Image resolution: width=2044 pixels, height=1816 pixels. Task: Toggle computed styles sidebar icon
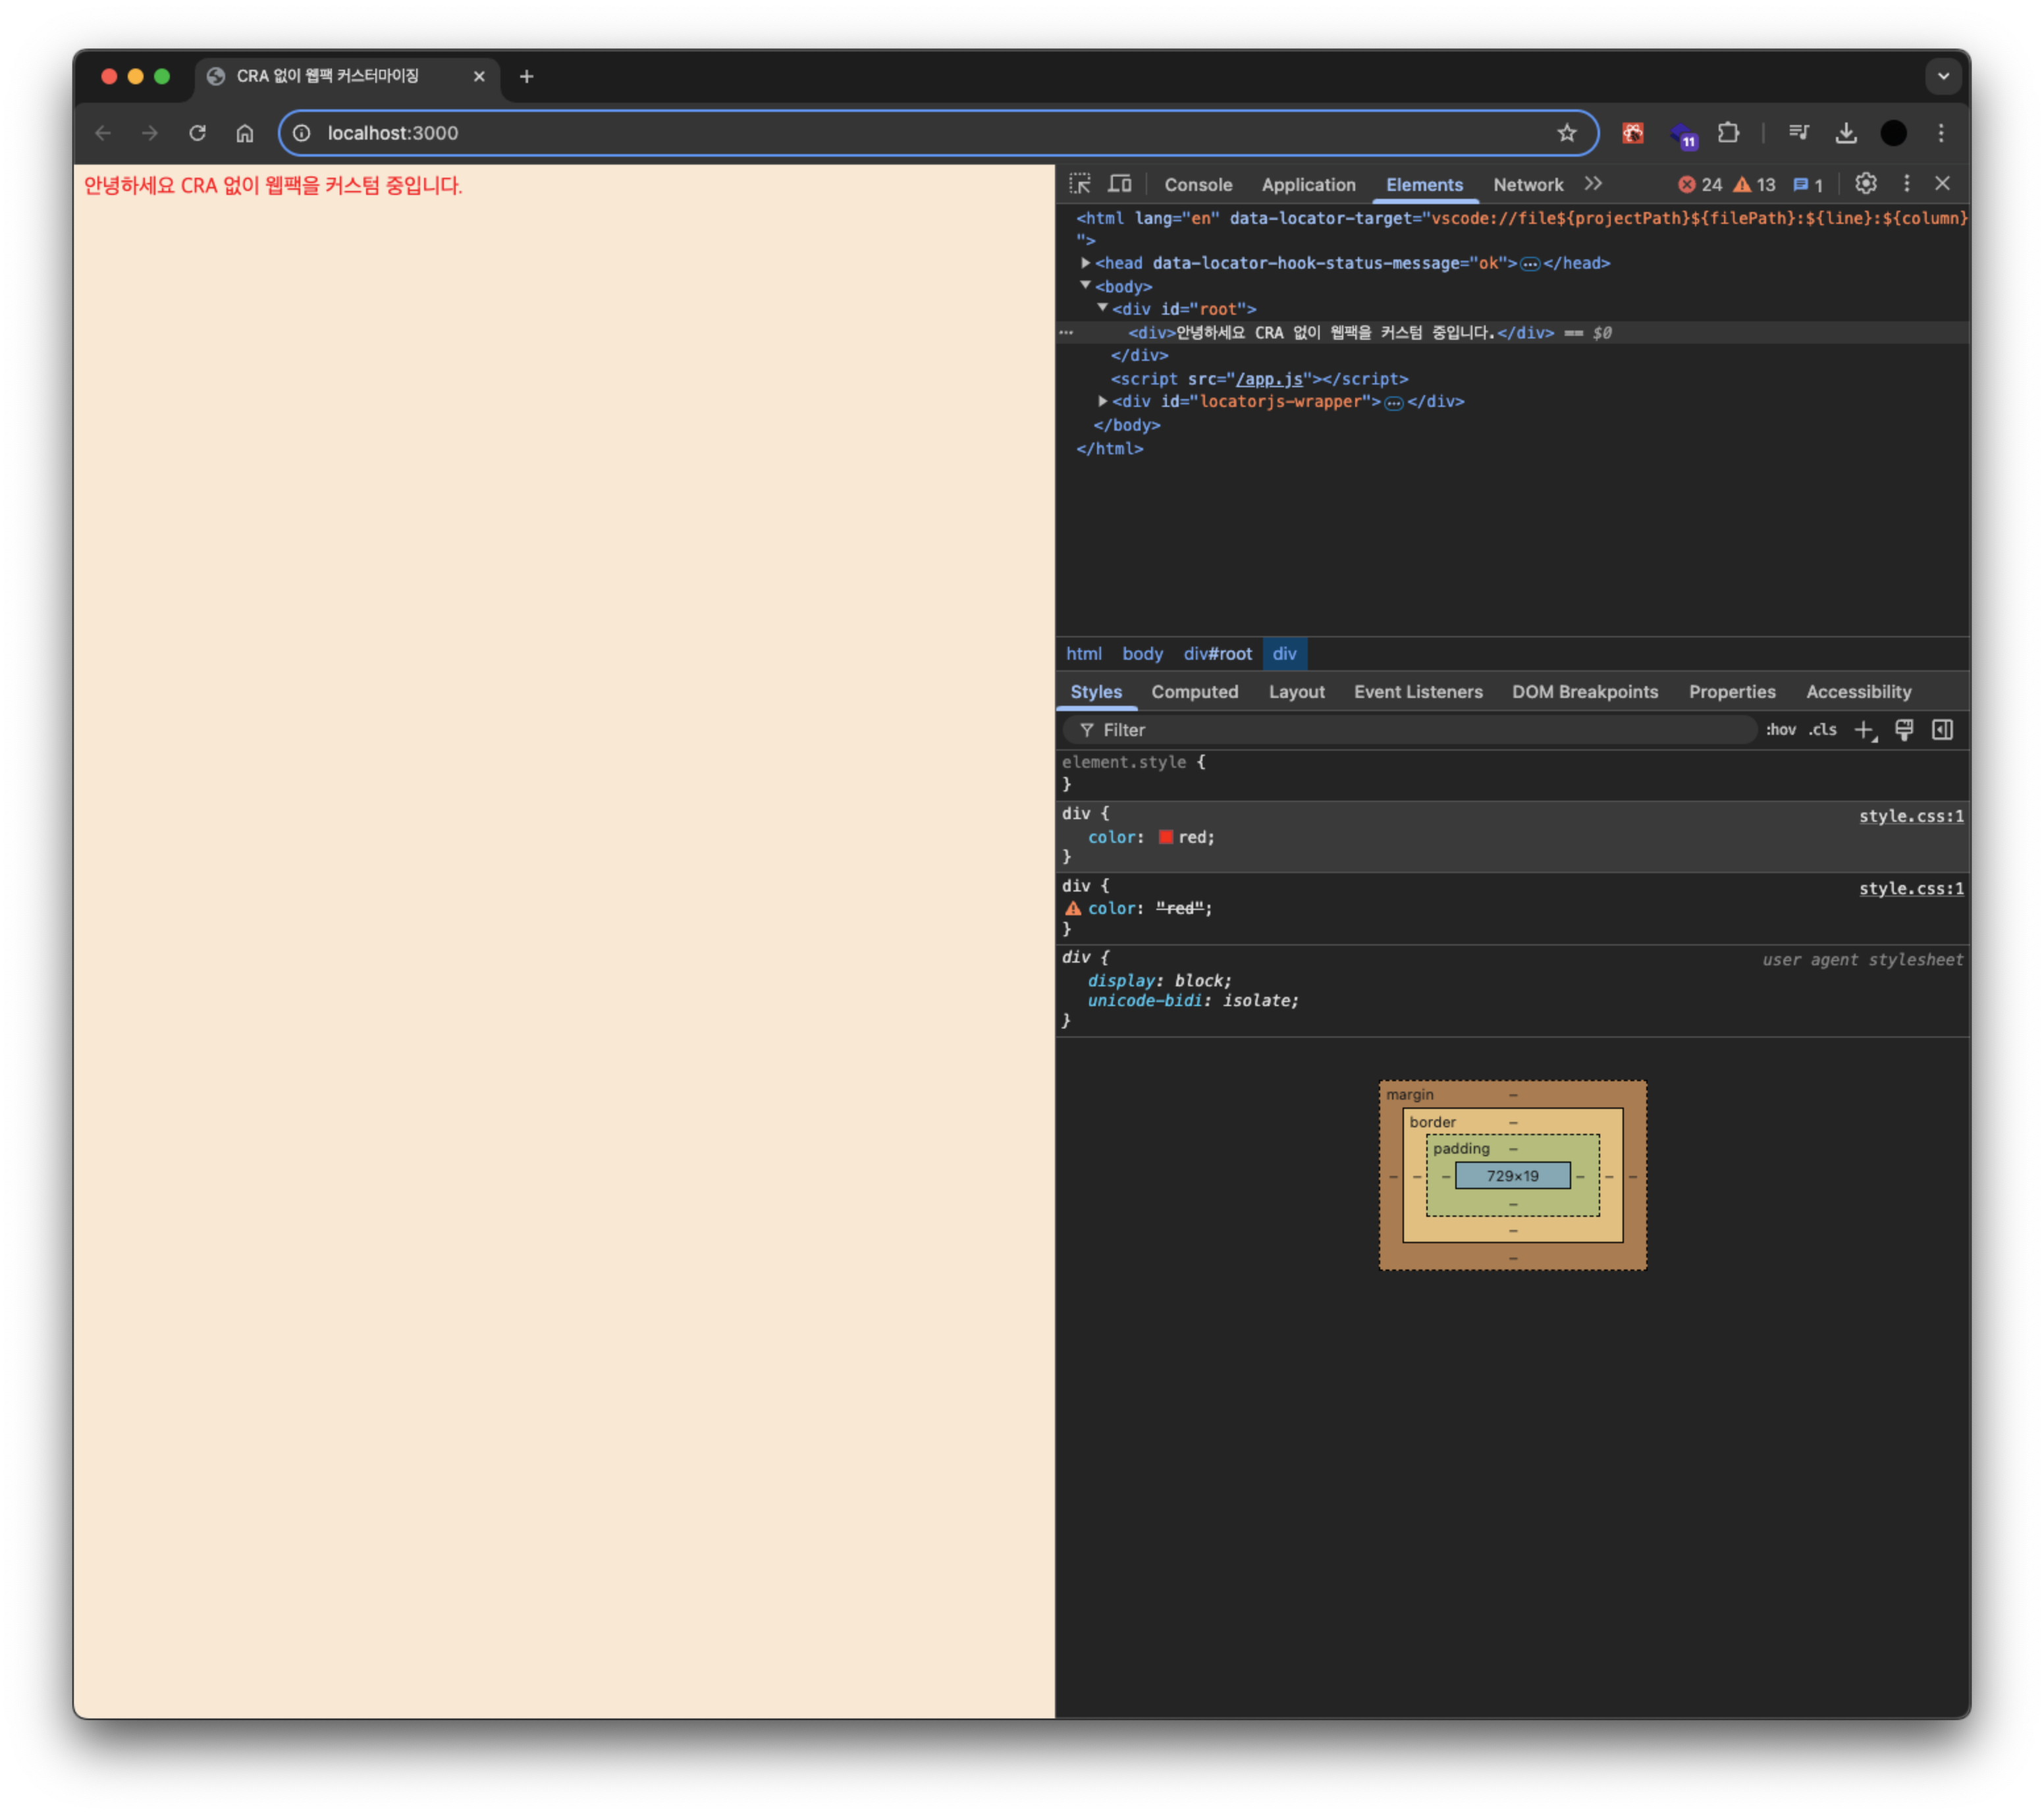pos(1942,730)
